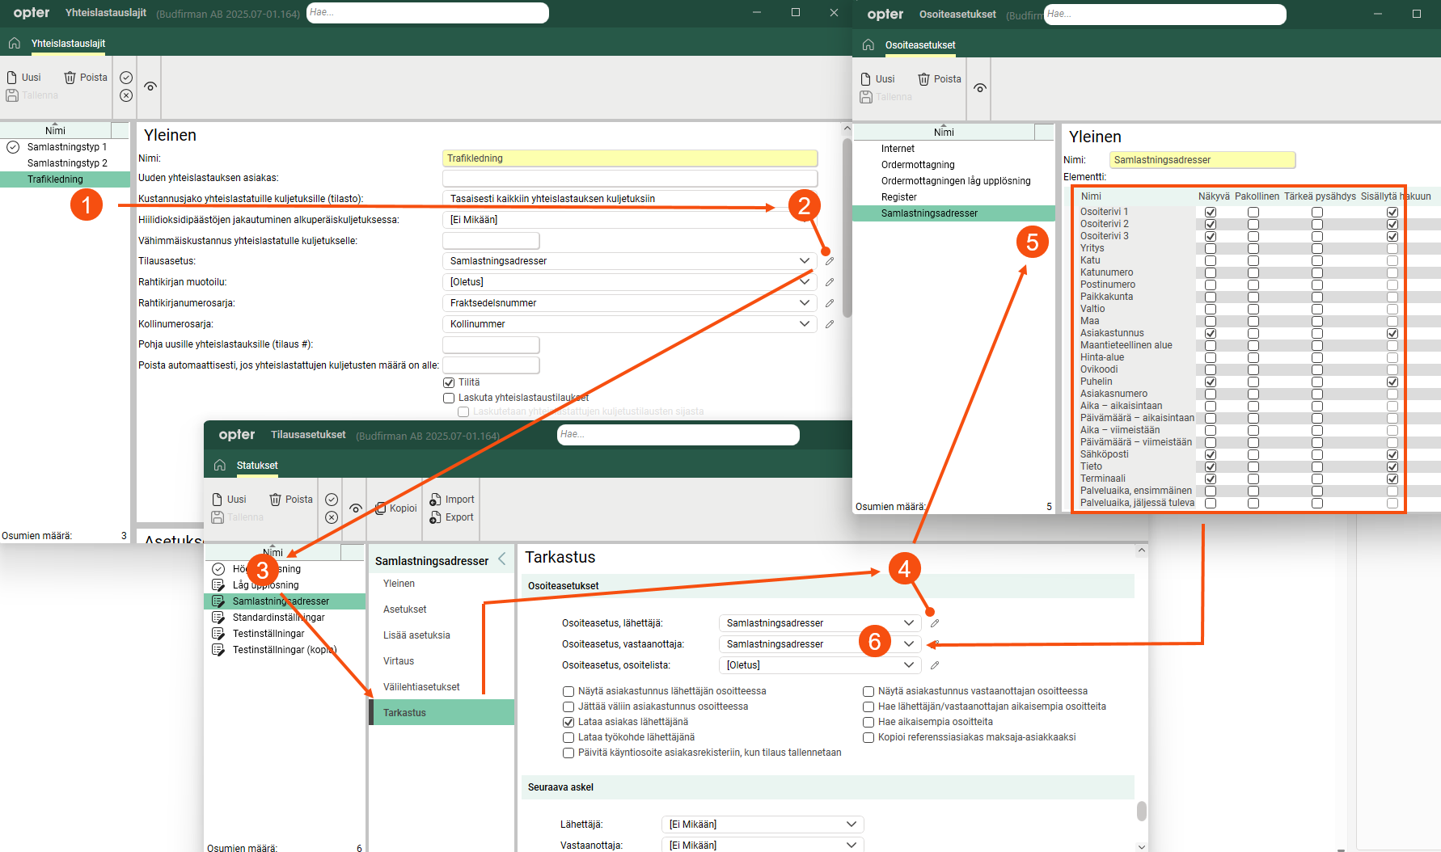Image resolution: width=1441 pixels, height=852 pixels.
Task: Select Ordermottagning in address settings list
Action: coord(918,165)
